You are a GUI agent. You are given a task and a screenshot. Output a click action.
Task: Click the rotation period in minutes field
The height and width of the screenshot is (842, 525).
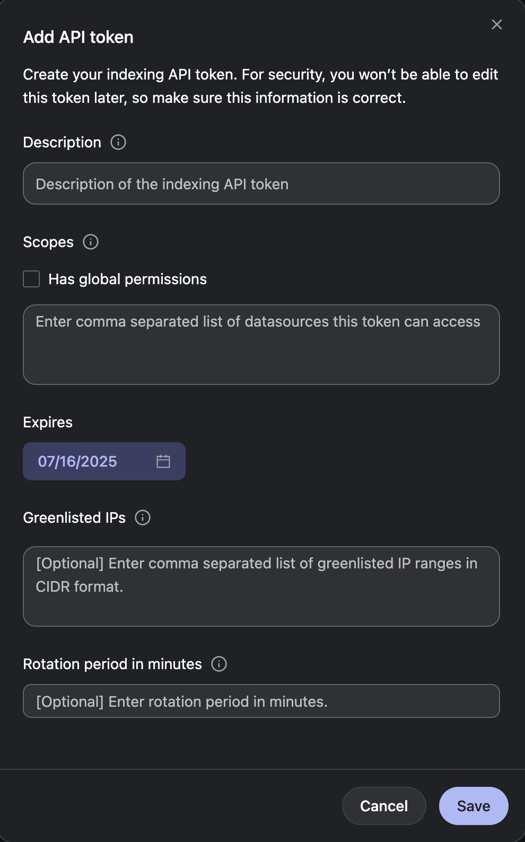point(261,701)
